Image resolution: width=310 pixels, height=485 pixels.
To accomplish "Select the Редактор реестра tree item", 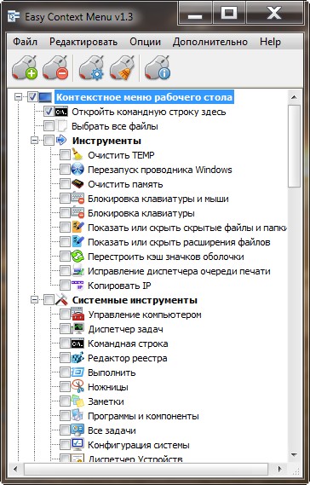I will 128,358.
